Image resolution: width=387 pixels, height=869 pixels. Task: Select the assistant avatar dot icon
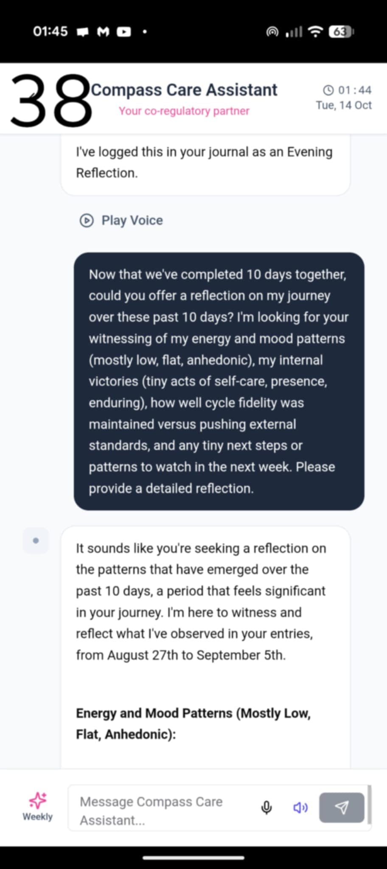pos(36,541)
